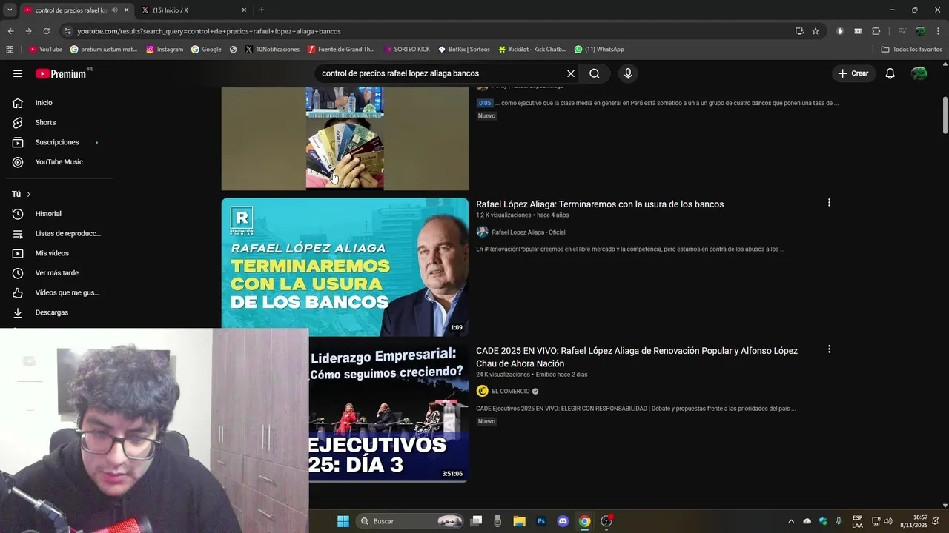This screenshot has width=949, height=533.
Task: Go back in the browser
Action: pyautogui.click(x=10, y=31)
